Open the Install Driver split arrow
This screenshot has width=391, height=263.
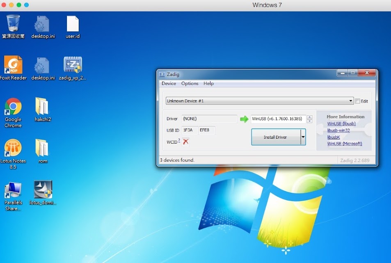point(303,137)
